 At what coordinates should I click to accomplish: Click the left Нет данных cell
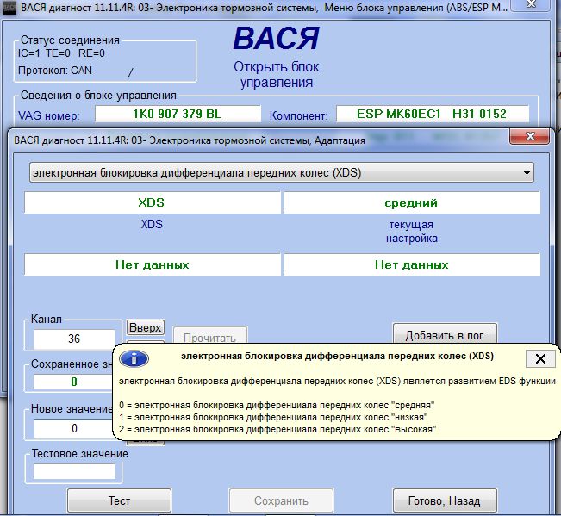pos(152,264)
